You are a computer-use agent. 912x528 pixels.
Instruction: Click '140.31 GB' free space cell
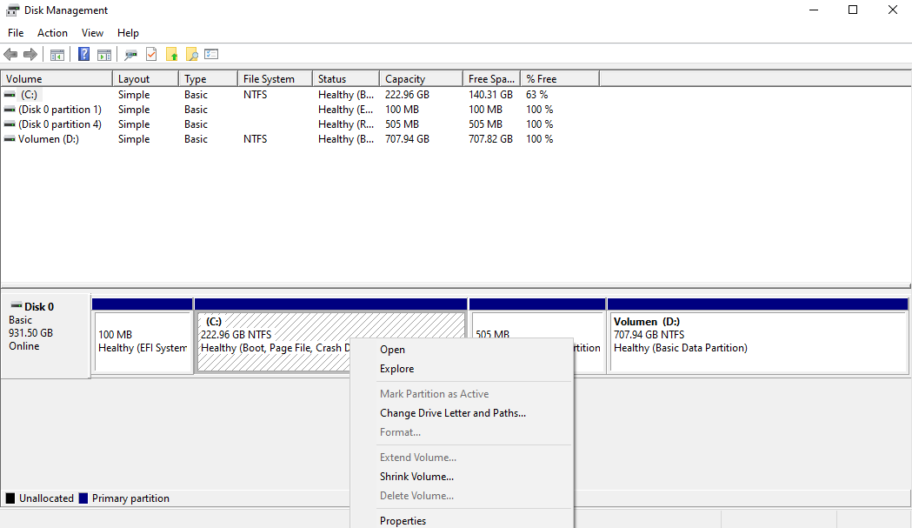tap(491, 94)
